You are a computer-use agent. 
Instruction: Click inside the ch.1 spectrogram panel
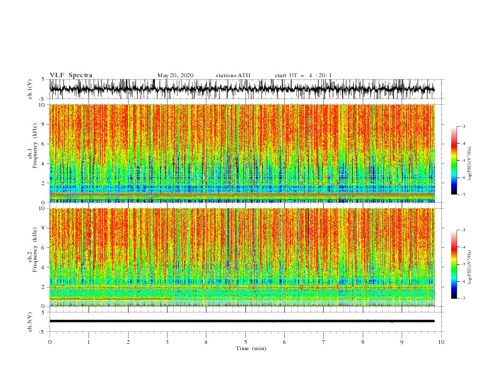(242, 153)
